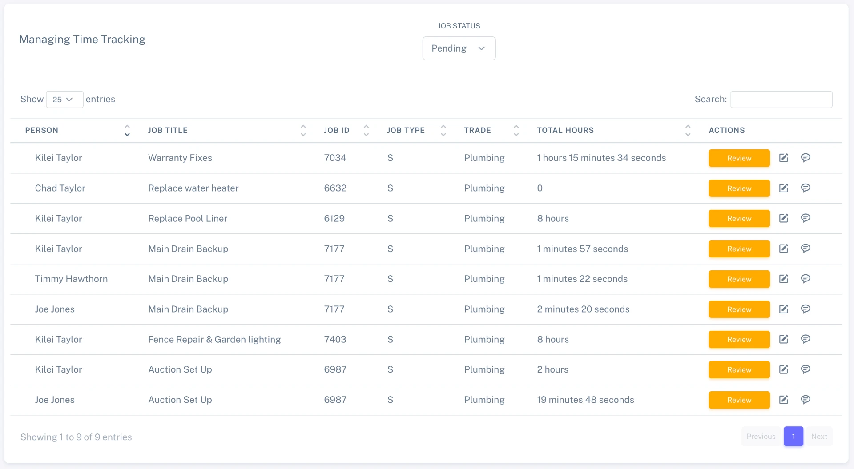Review the Fence Repair & Garden lighting entry
Screen dimensions: 854x469
[739, 339]
